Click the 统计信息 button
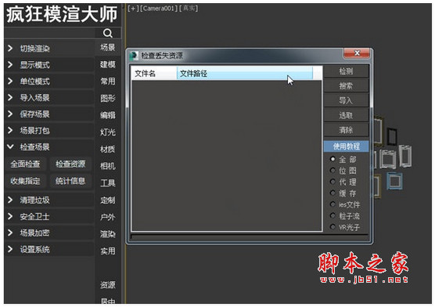 coord(70,181)
